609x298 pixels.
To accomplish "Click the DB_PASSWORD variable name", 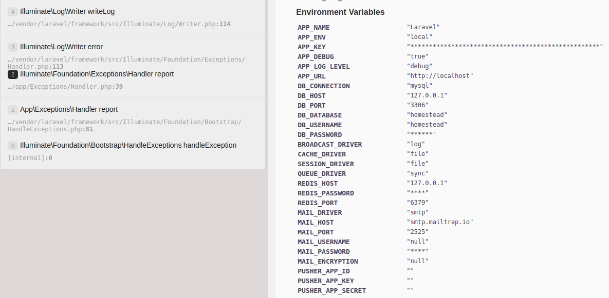I will coord(320,135).
